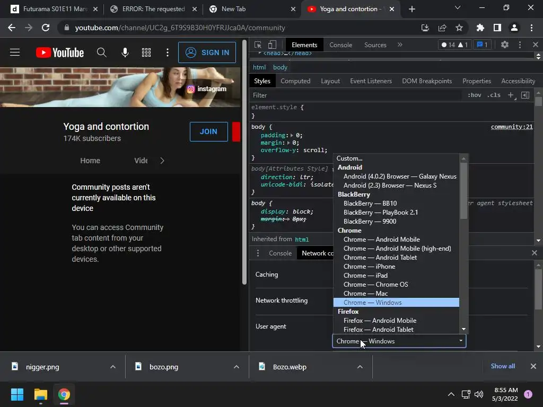Image resolution: width=543 pixels, height=407 pixels.
Task: Click the install app icon in the address bar
Action: point(425,28)
